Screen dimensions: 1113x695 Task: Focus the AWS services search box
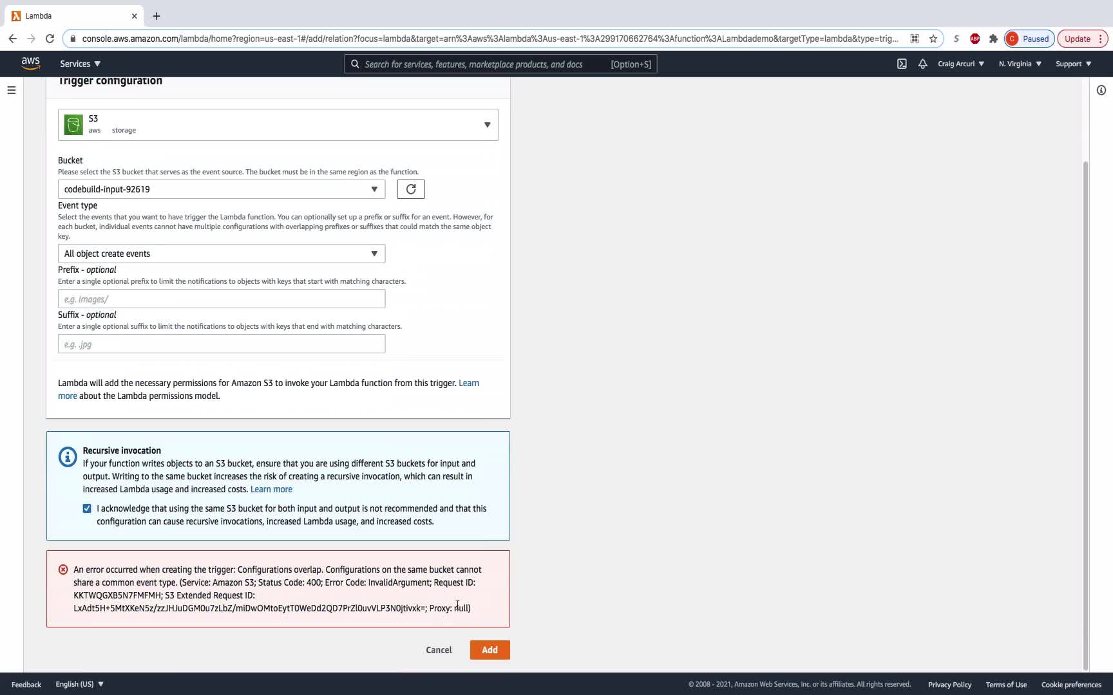coord(500,64)
